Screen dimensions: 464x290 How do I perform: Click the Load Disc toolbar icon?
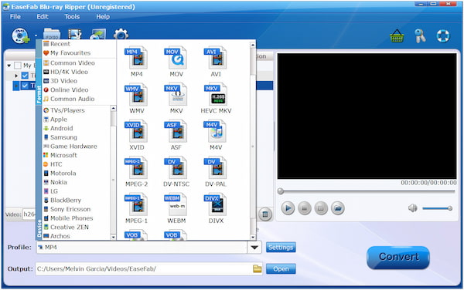tap(20, 36)
